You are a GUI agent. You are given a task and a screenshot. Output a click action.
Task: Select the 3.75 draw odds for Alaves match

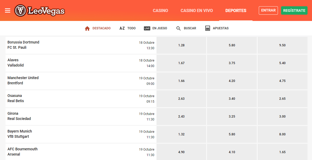(232, 63)
